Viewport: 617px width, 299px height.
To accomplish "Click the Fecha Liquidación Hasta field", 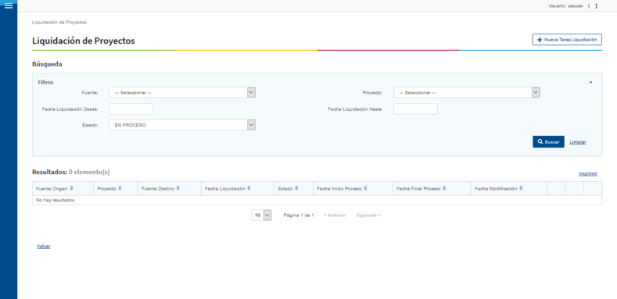I will point(415,109).
